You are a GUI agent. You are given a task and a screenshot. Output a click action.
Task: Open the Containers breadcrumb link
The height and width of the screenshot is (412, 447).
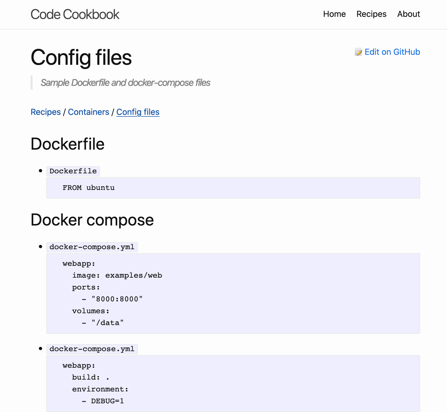pos(89,112)
